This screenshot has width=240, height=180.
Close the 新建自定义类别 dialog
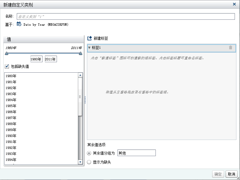234,4
